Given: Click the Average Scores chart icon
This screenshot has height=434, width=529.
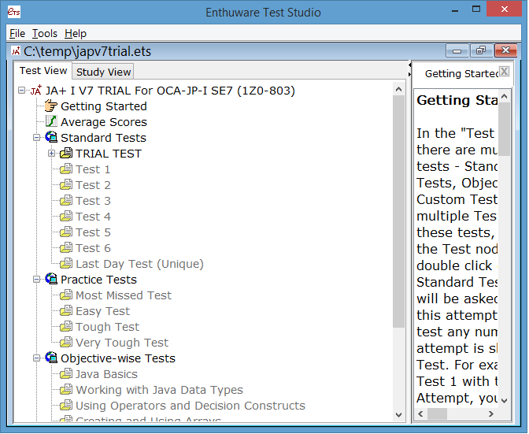Looking at the screenshot, I should point(51,122).
